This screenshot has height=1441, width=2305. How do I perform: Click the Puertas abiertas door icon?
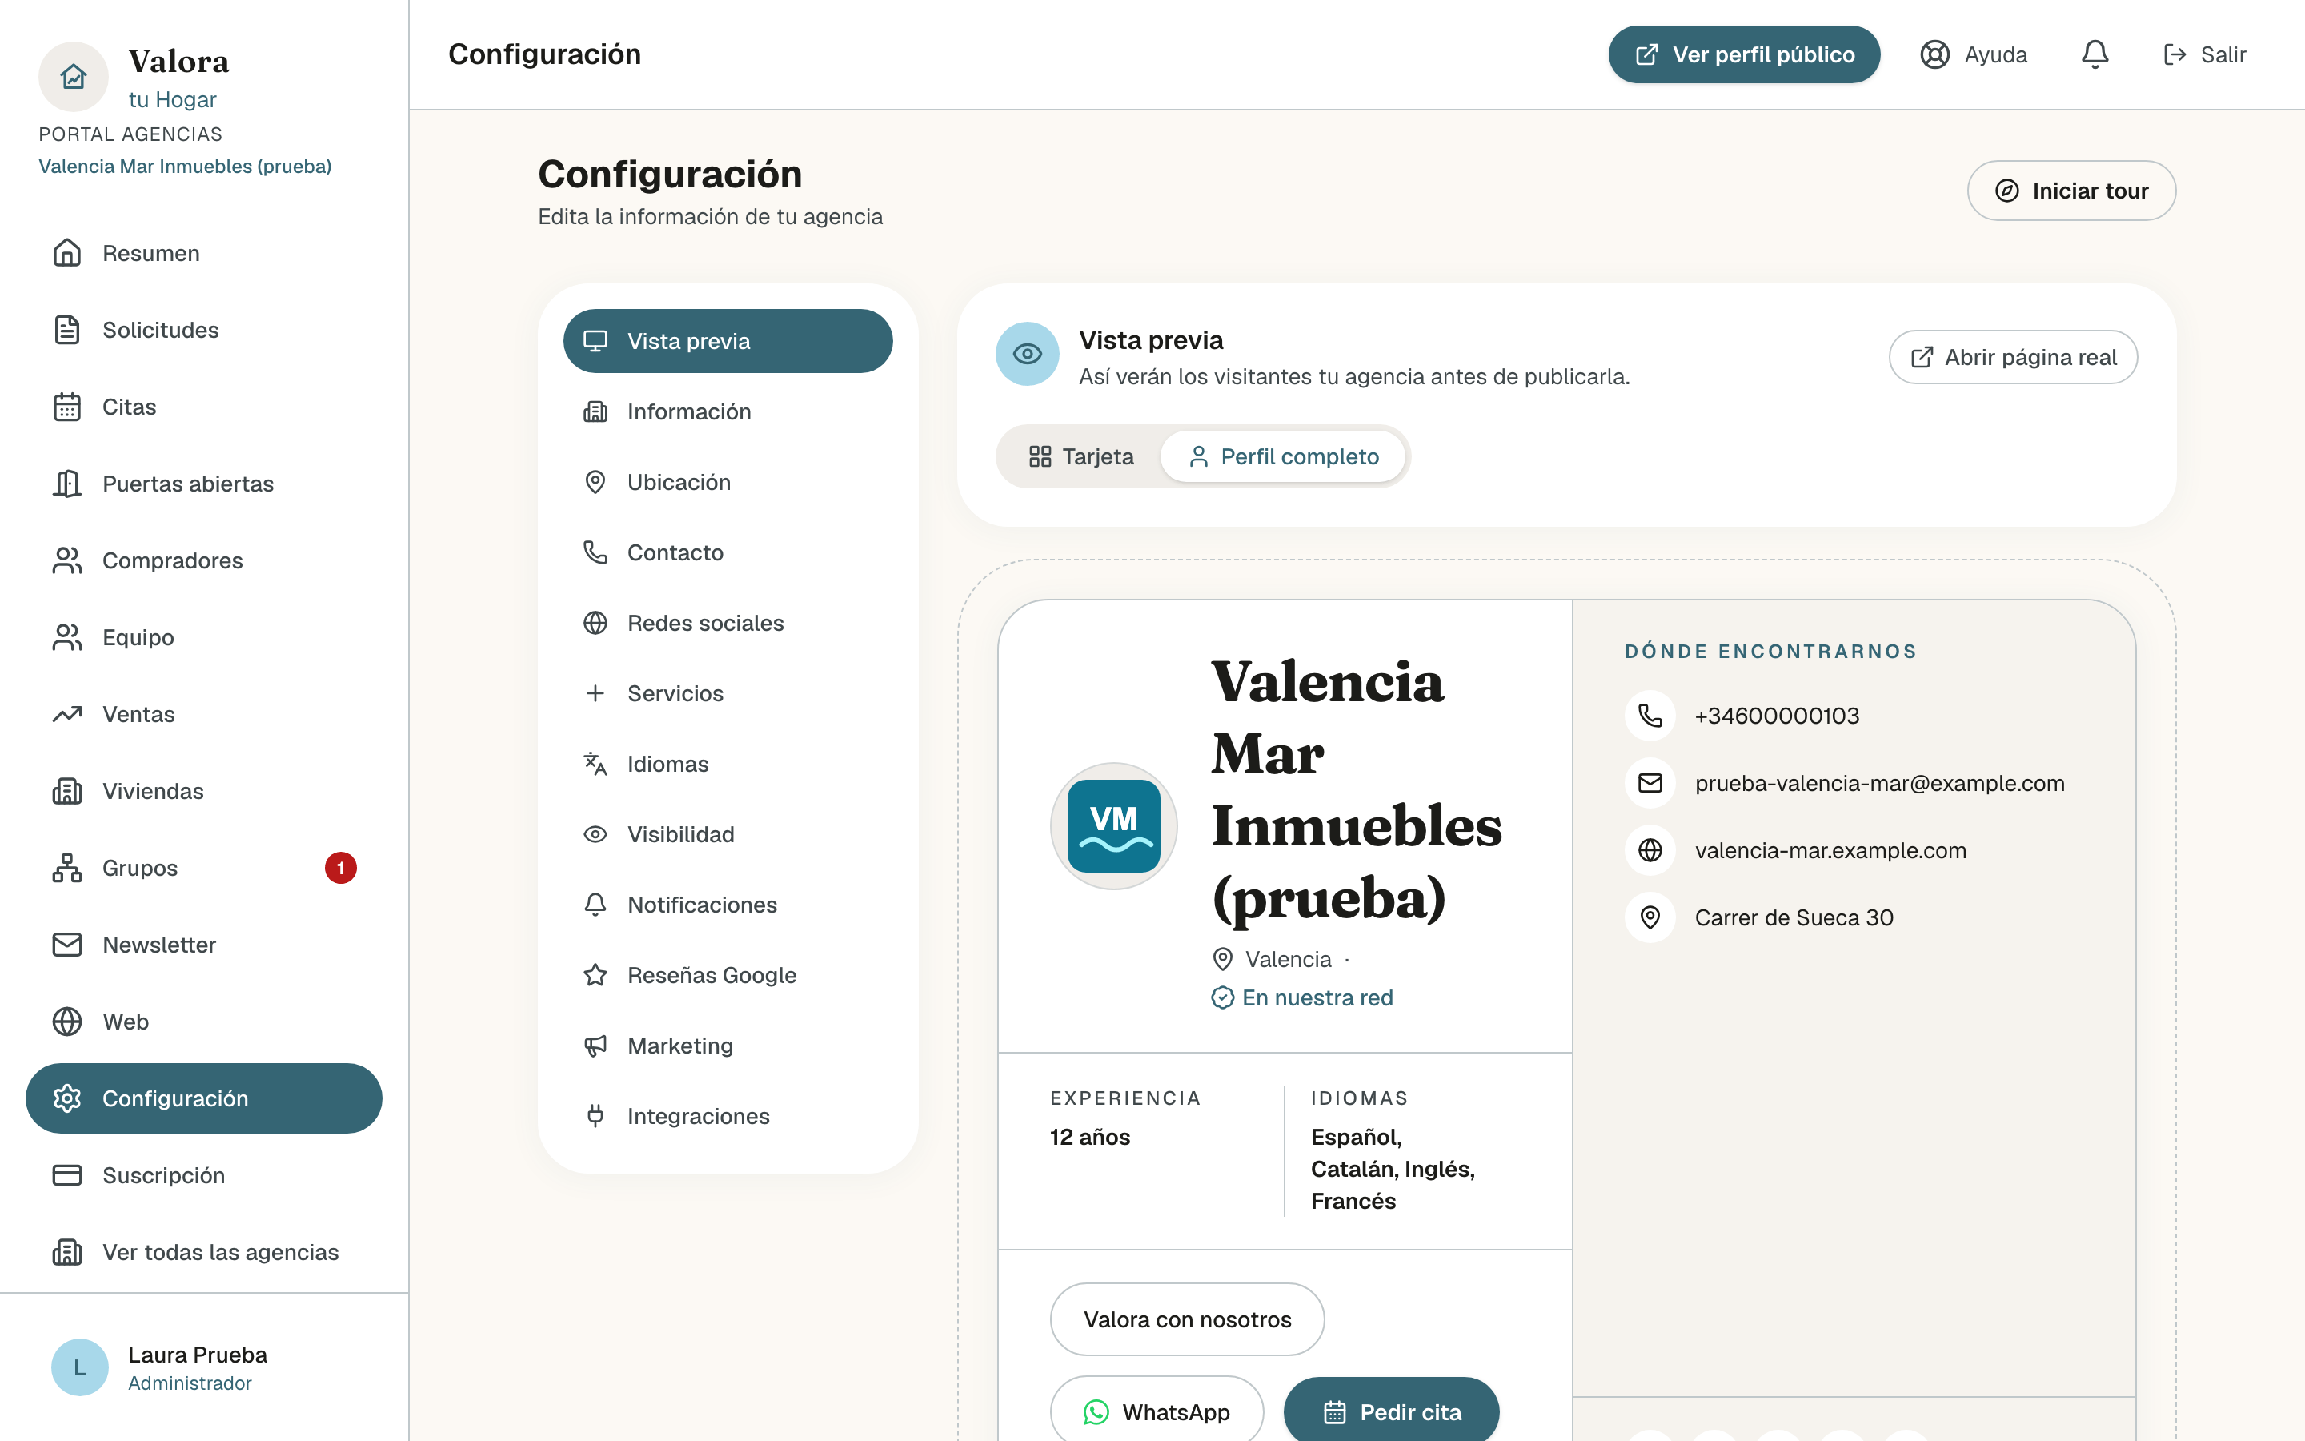pos(66,484)
